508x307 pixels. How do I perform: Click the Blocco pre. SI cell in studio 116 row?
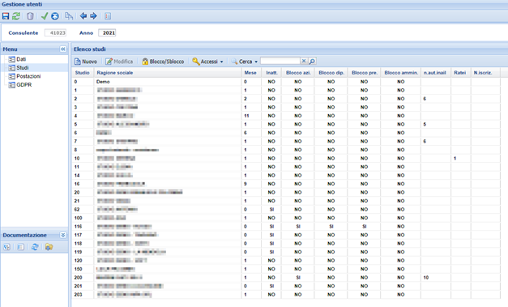tap(364, 226)
